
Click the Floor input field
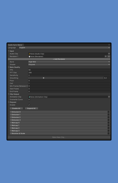(69, 81)
